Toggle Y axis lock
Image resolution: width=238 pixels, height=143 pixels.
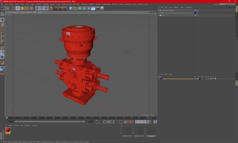[x=42, y=8]
